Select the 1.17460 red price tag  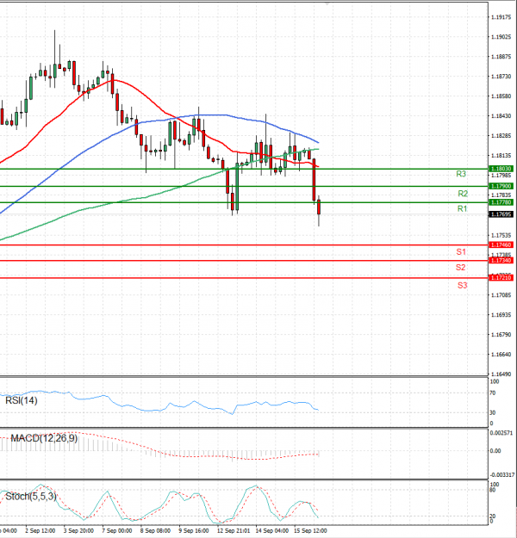tap(501, 245)
